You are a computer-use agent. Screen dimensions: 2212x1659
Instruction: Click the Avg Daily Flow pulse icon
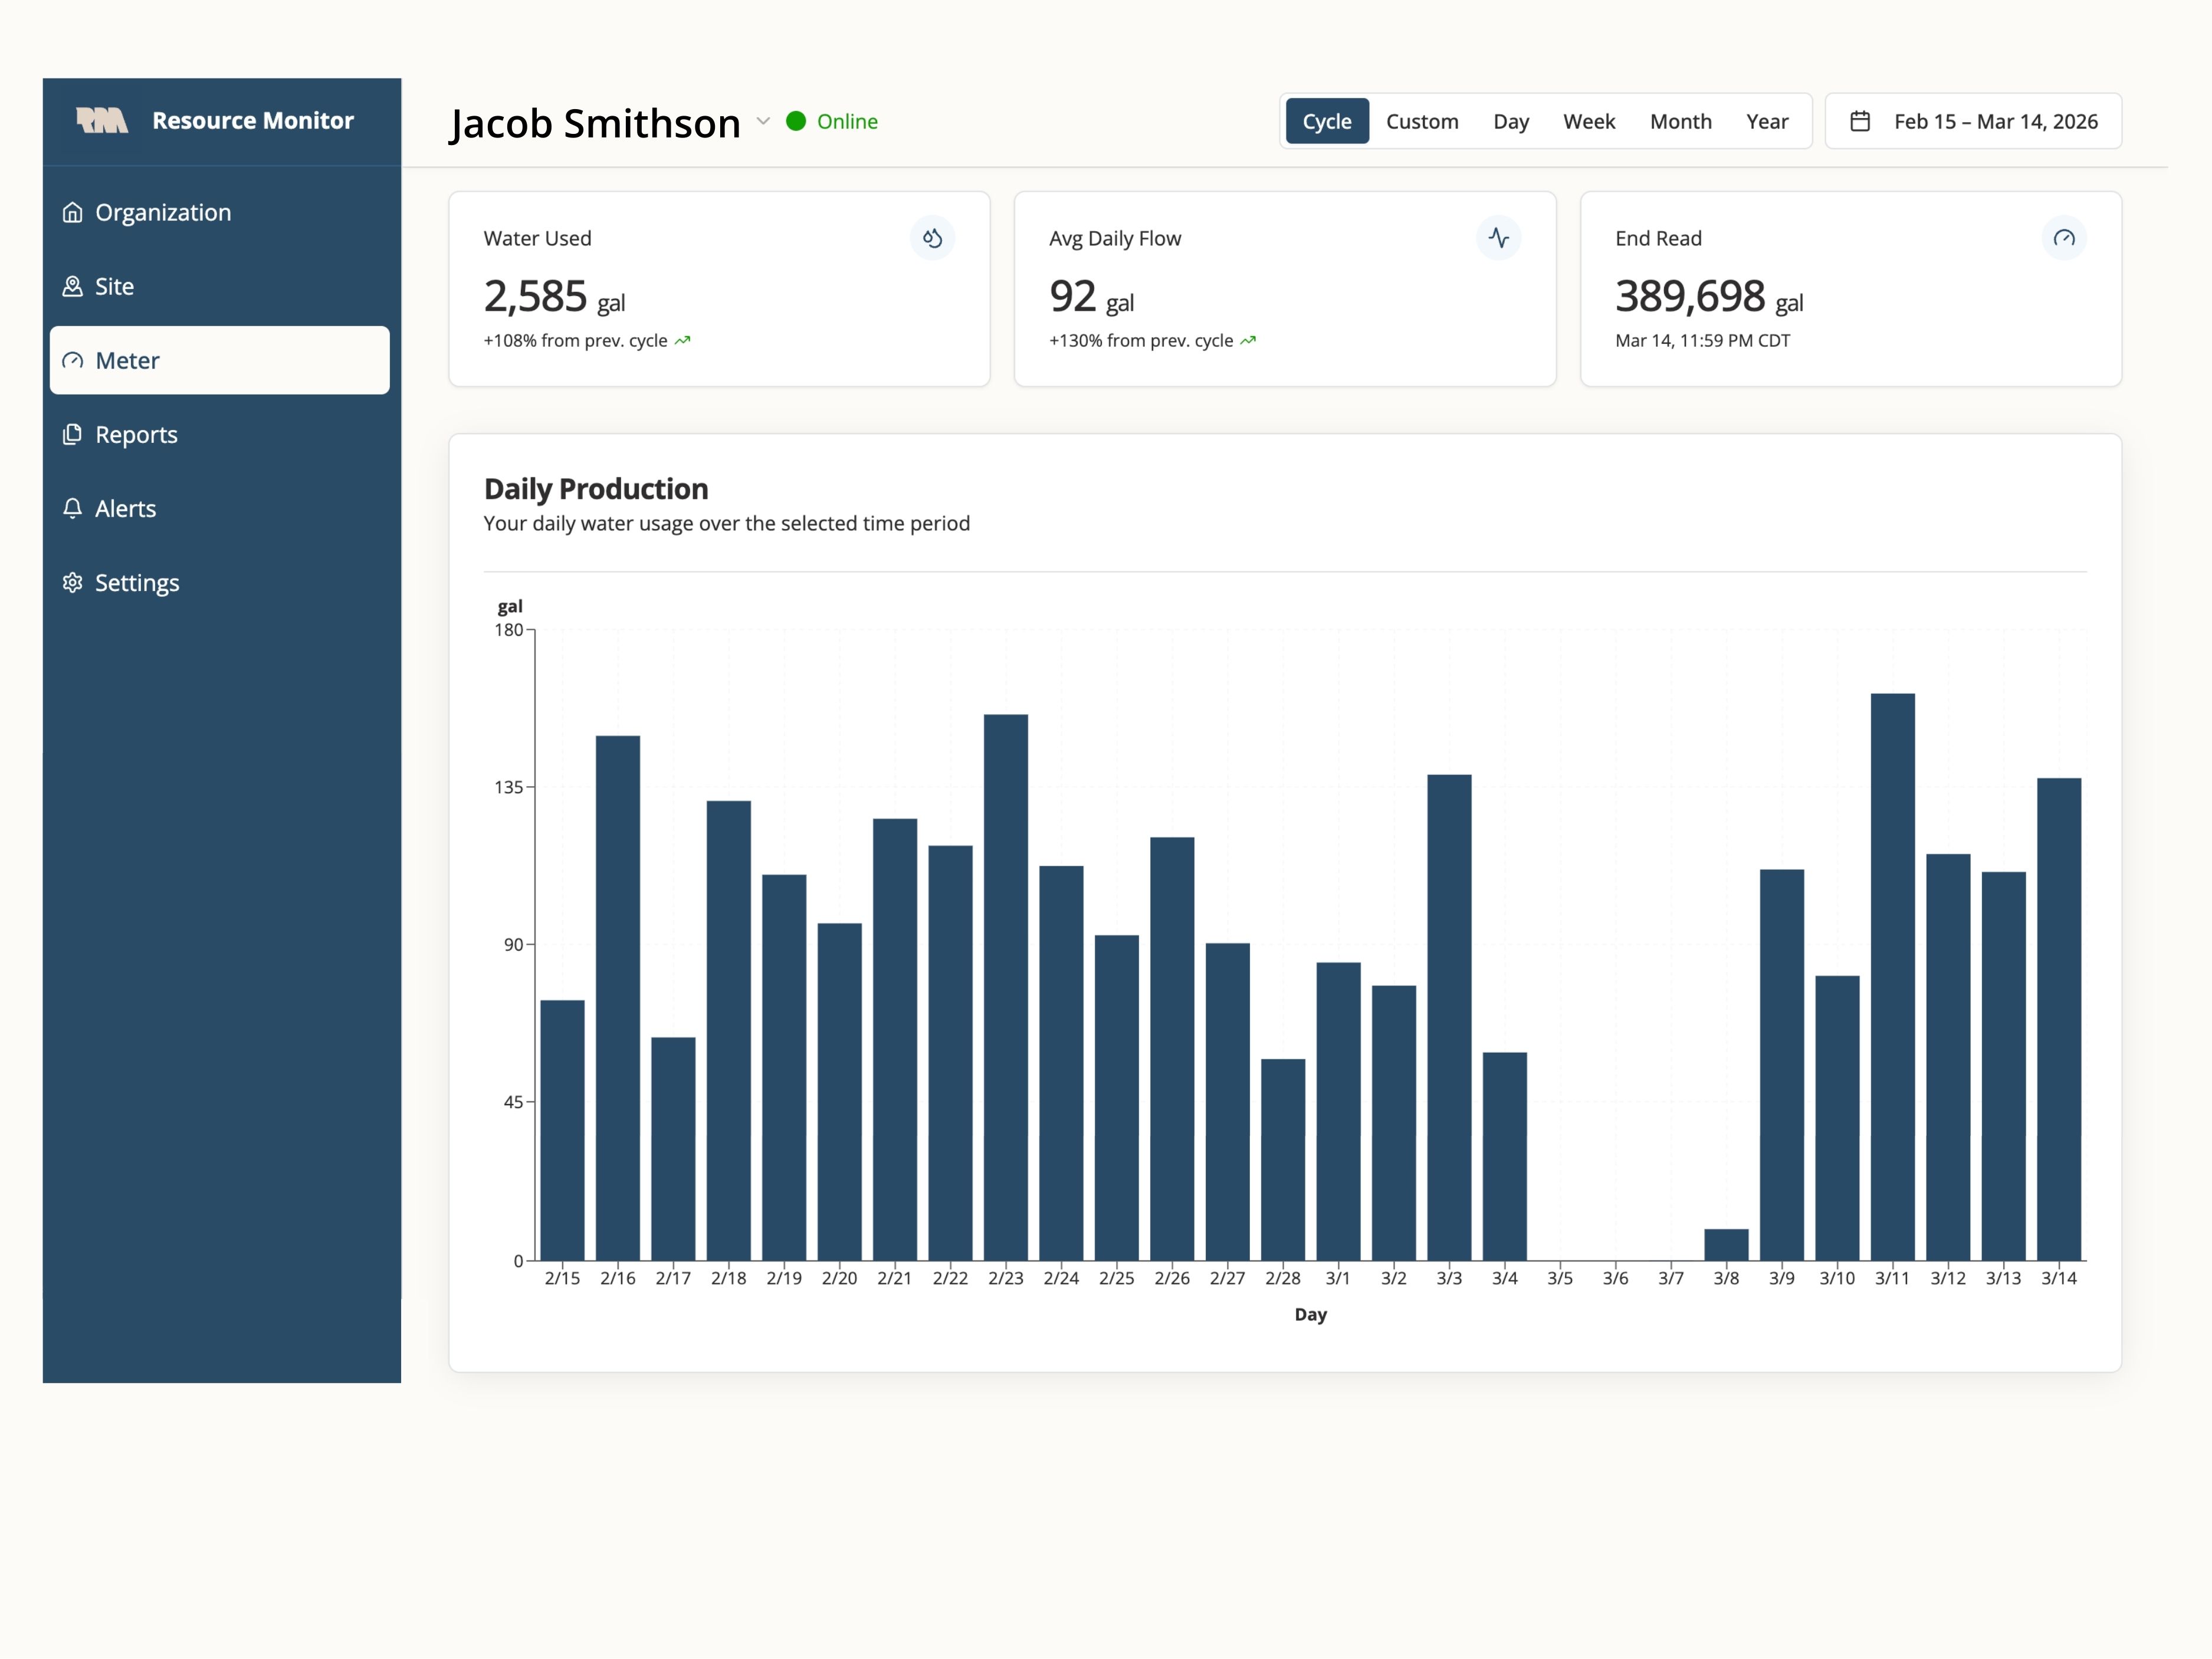tap(1498, 238)
